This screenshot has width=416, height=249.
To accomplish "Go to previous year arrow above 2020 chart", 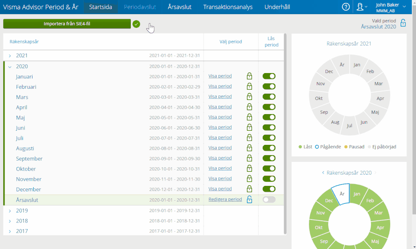I will pyautogui.click(x=323, y=173).
